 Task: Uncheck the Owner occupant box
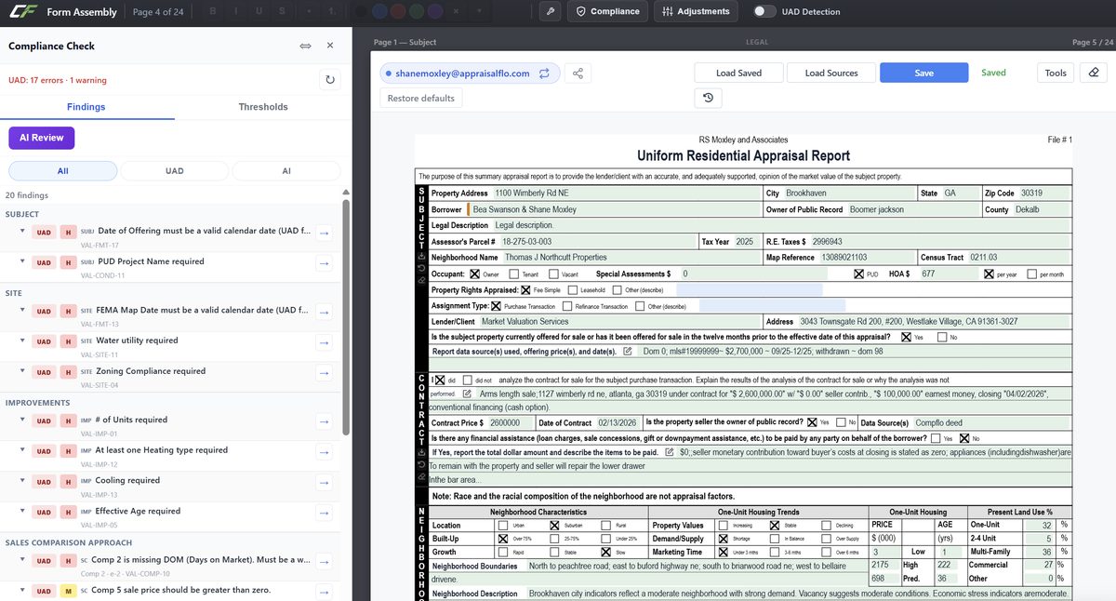(x=474, y=274)
